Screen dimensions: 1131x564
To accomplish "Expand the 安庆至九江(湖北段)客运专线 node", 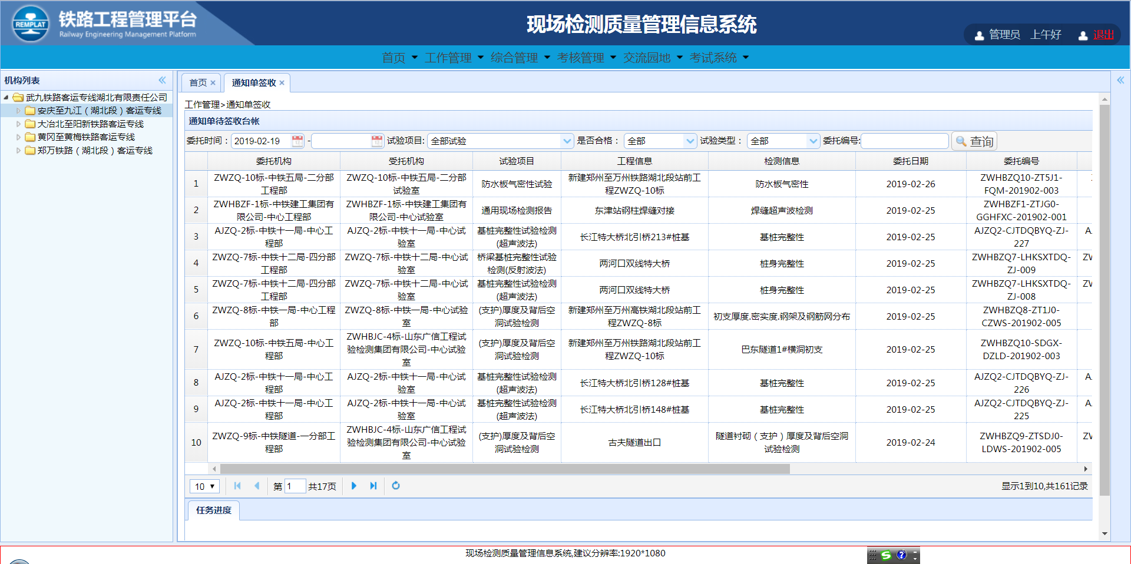I will 18,111.
